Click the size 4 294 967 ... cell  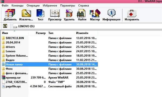coord(38,86)
